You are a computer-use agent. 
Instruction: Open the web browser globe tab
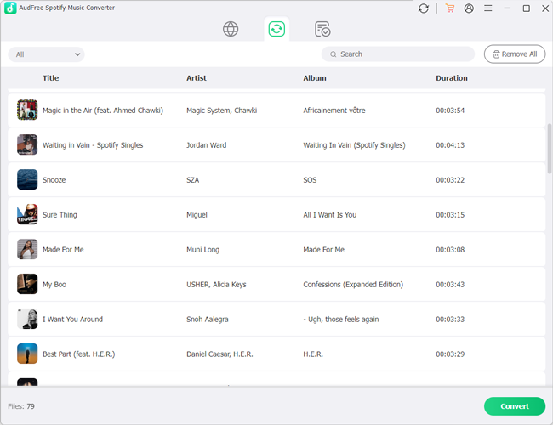(x=231, y=29)
